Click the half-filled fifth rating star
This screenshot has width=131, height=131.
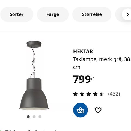tap(102, 94)
